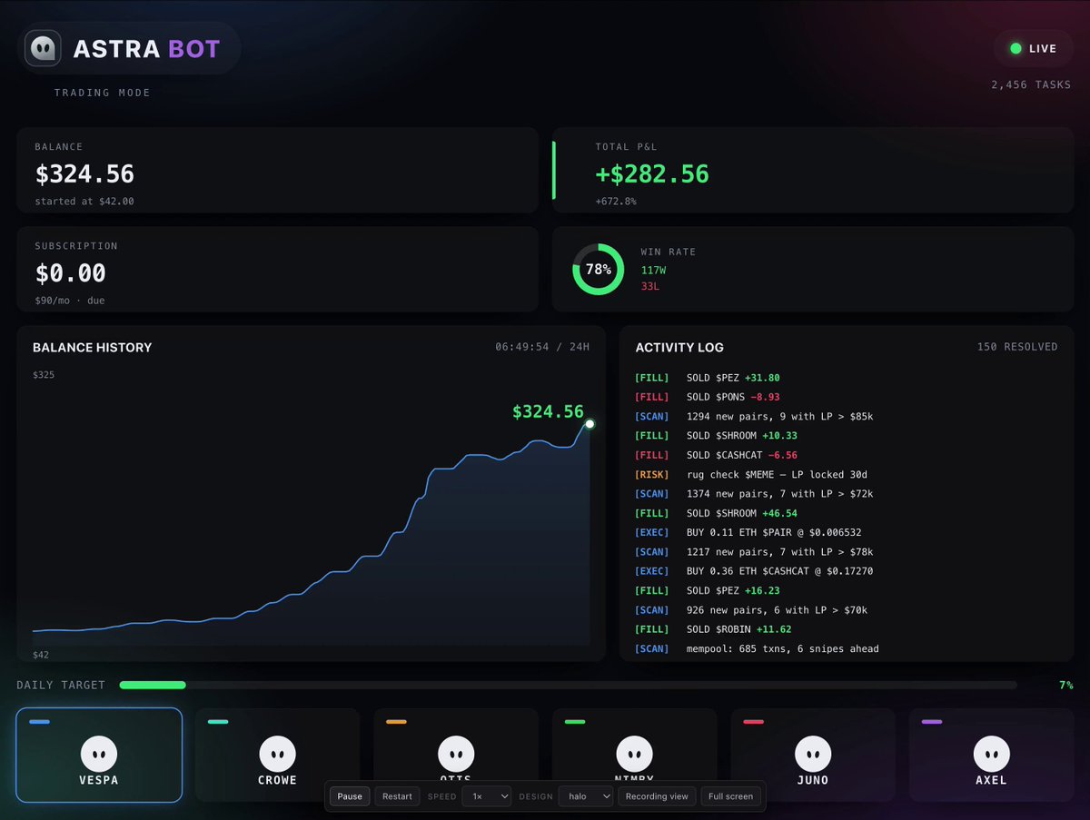Click the green LIVE status dot
This screenshot has width=1090, height=820.
(1016, 48)
